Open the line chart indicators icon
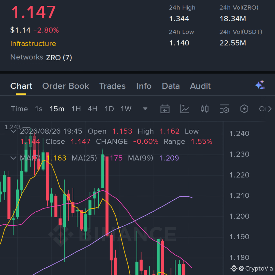The height and width of the screenshot is (275, 275). pyautogui.click(x=185, y=109)
